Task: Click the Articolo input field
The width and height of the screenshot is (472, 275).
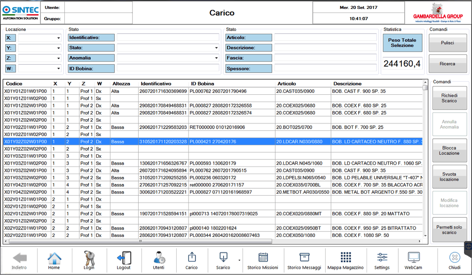Action: pos(325,37)
